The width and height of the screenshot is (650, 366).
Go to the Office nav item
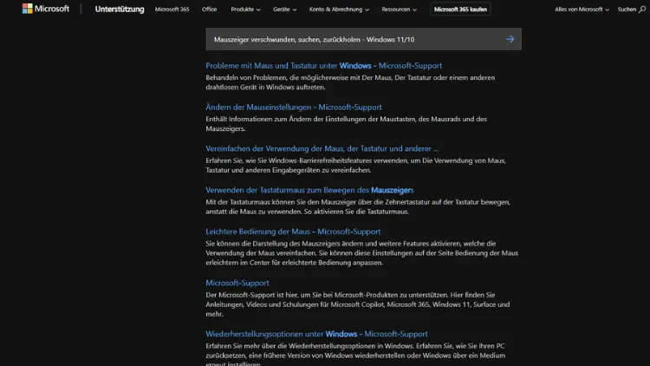[x=210, y=10]
